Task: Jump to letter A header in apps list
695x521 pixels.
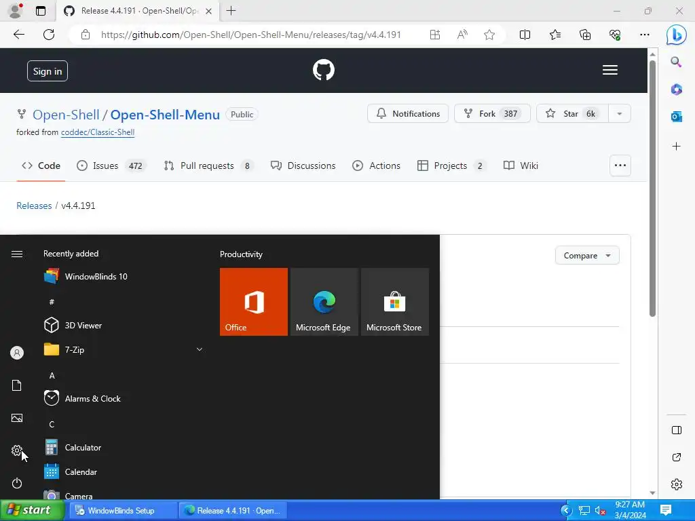Action: pos(52,376)
